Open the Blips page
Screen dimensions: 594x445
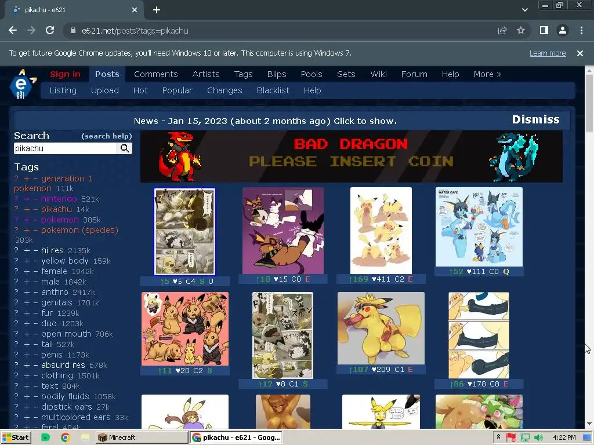click(277, 74)
